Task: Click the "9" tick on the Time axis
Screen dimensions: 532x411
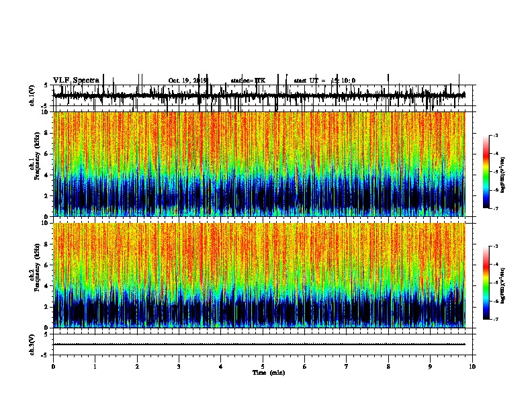Action: coord(430,367)
